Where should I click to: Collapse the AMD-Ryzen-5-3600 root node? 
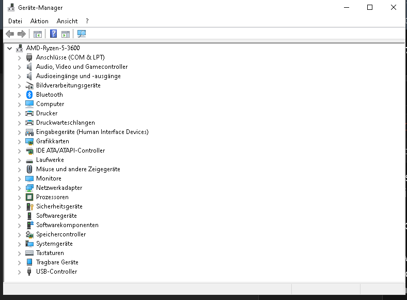pyautogui.click(x=10, y=48)
